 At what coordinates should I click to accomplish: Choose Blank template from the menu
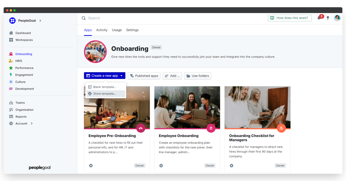tap(106, 87)
